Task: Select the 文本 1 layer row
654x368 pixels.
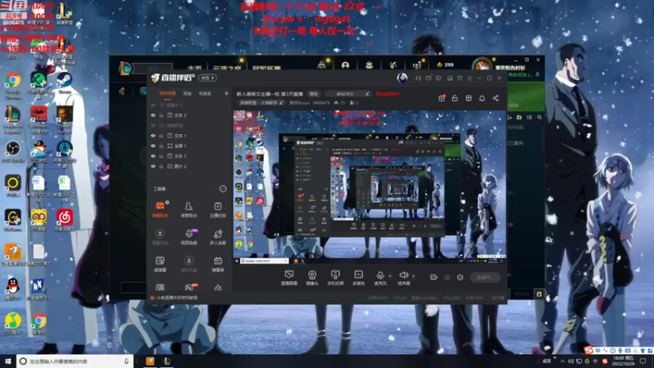Action: click(x=189, y=136)
